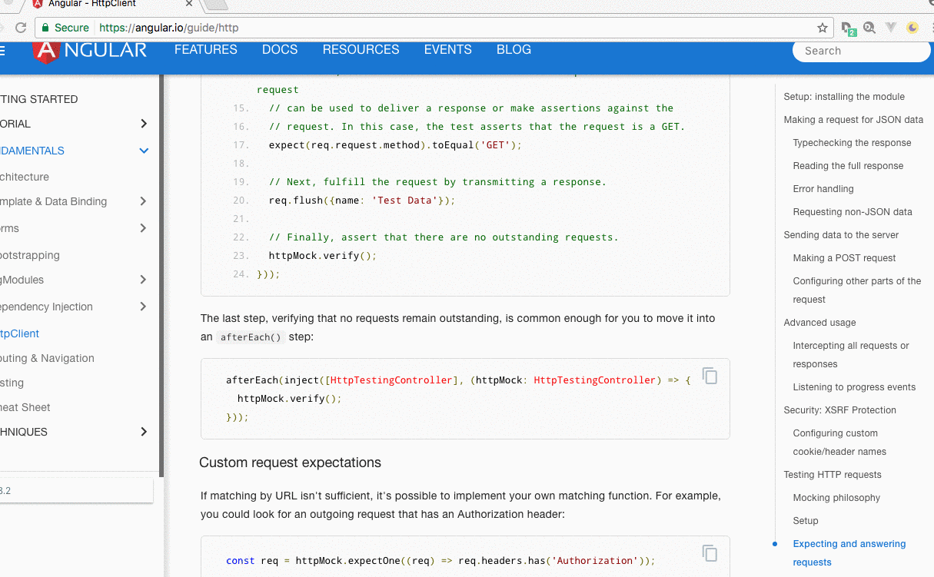Jump to Setup: installing the module
Image resolution: width=934 pixels, height=577 pixels.
844,97
